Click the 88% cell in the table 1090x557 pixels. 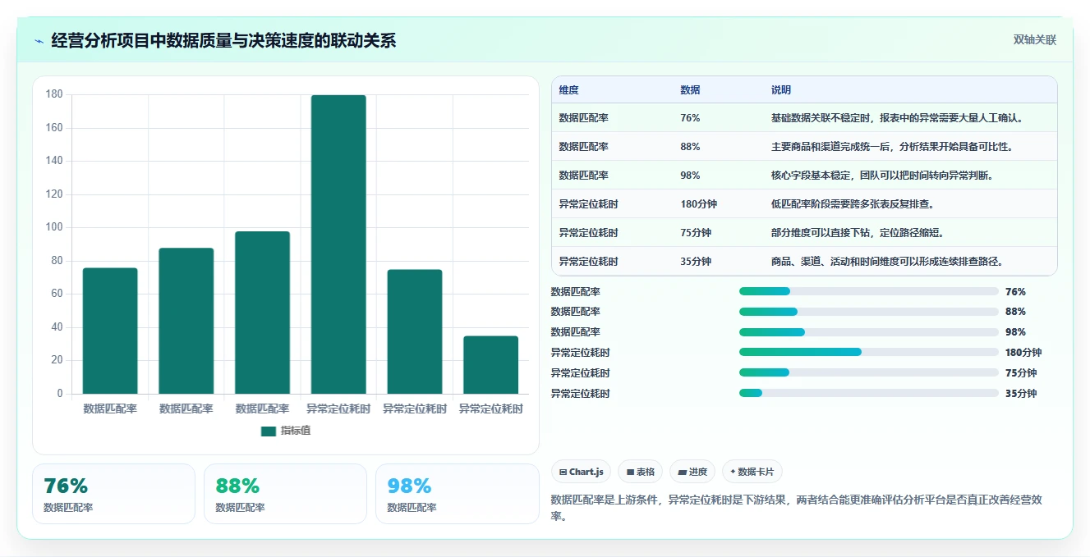pyautogui.click(x=691, y=147)
